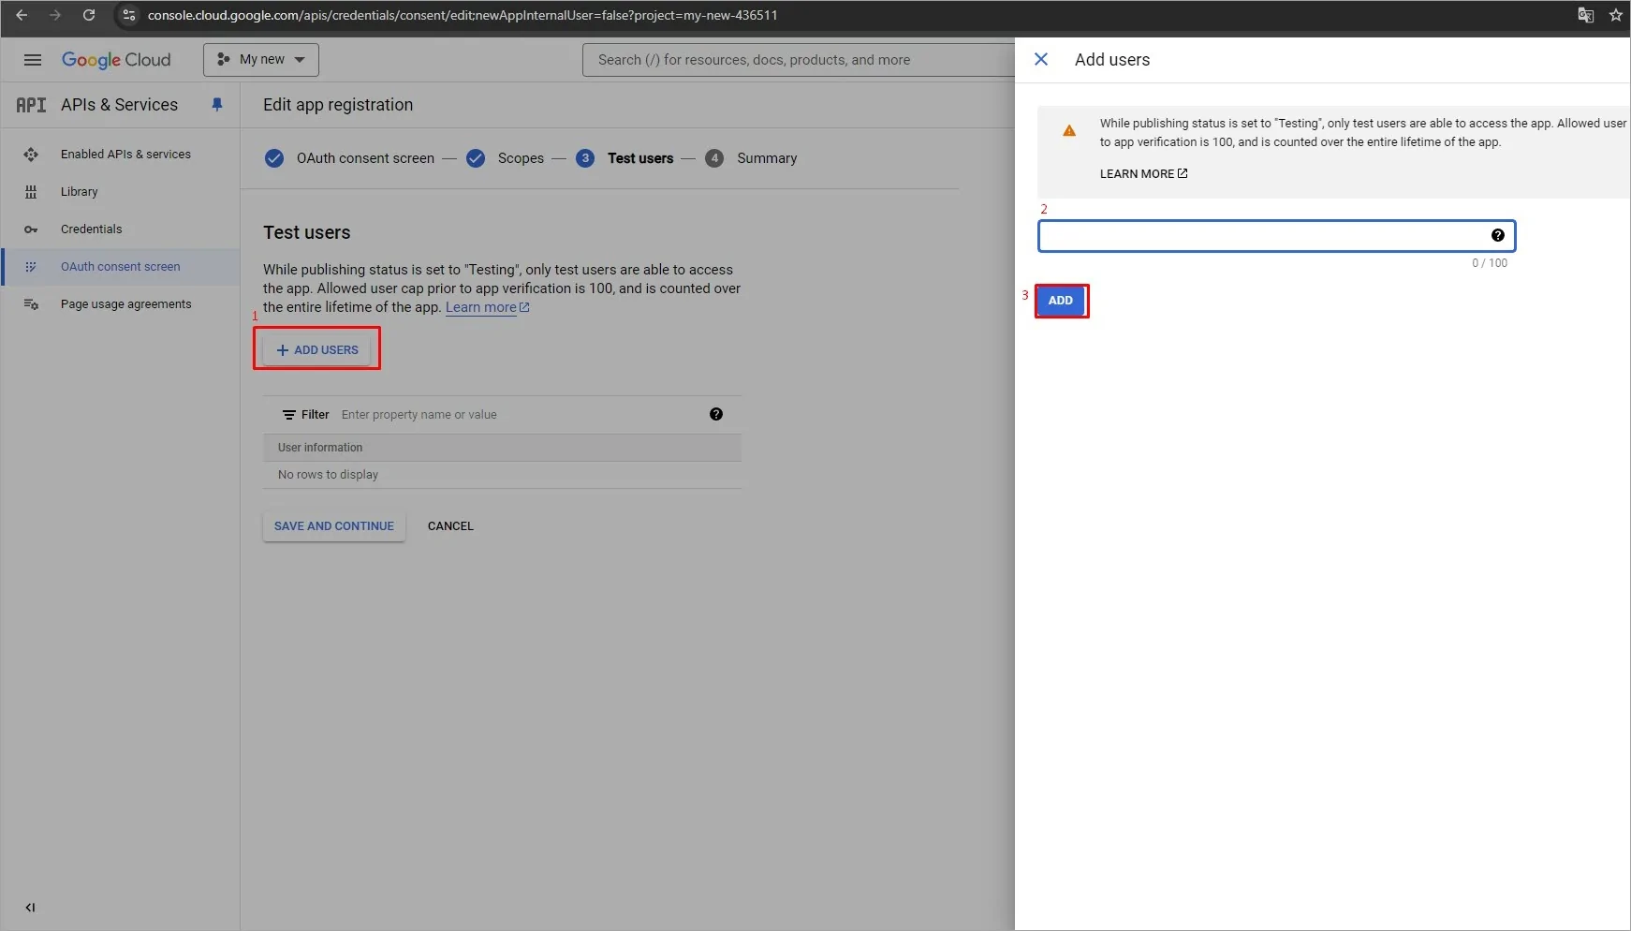Select the Library sidebar item
1631x931 pixels.
[79, 191]
